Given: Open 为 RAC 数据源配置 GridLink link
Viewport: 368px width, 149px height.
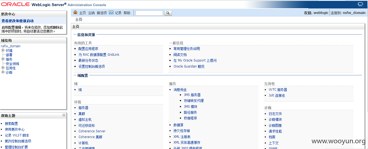Looking at the screenshot, I should tap(99, 55).
